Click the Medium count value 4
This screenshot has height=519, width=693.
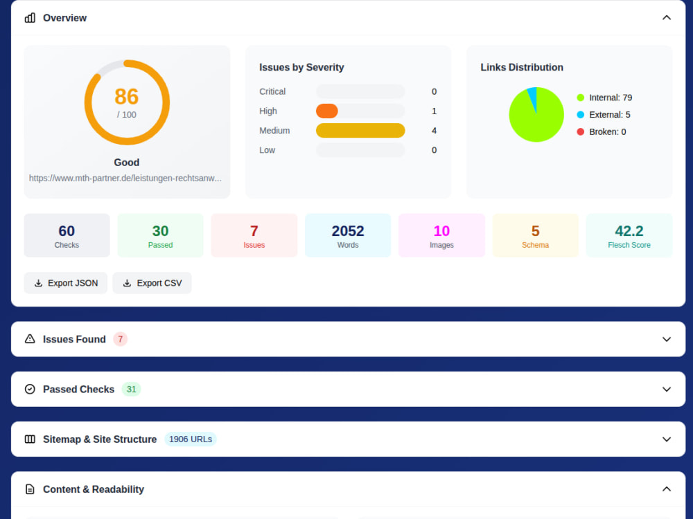(434, 131)
